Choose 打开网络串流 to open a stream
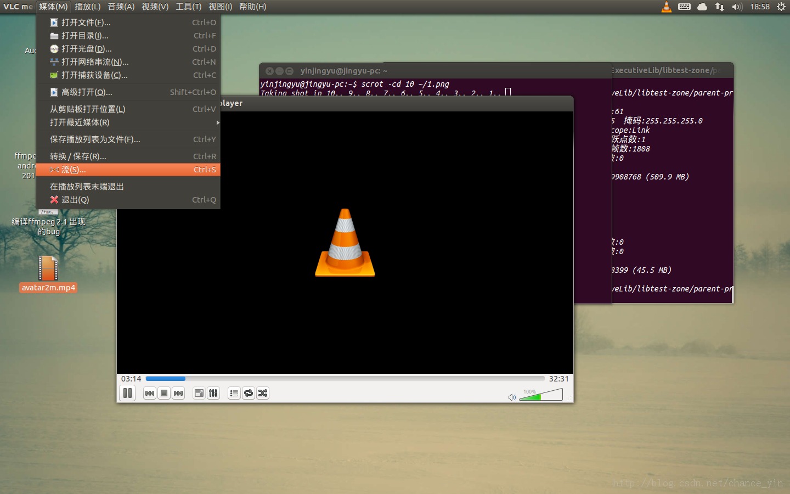Screen dimensions: 790x494 [x=96, y=62]
